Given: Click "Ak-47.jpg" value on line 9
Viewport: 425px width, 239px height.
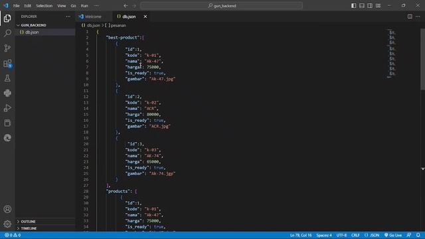Looking at the screenshot, I should click(x=162, y=79).
